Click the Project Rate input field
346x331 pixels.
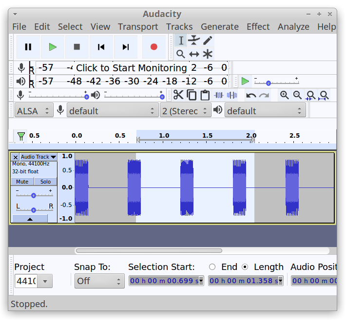[26, 281]
